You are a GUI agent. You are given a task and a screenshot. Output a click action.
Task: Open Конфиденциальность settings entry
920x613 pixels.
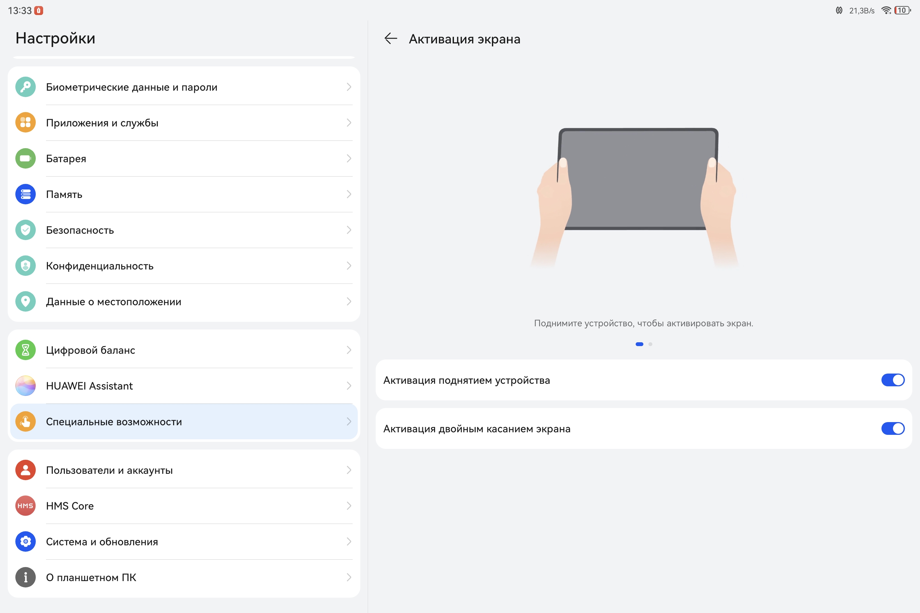[x=100, y=266]
